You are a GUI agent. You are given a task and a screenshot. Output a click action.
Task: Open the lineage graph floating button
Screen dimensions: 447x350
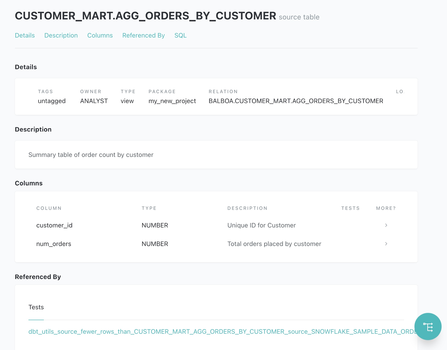pyautogui.click(x=428, y=327)
